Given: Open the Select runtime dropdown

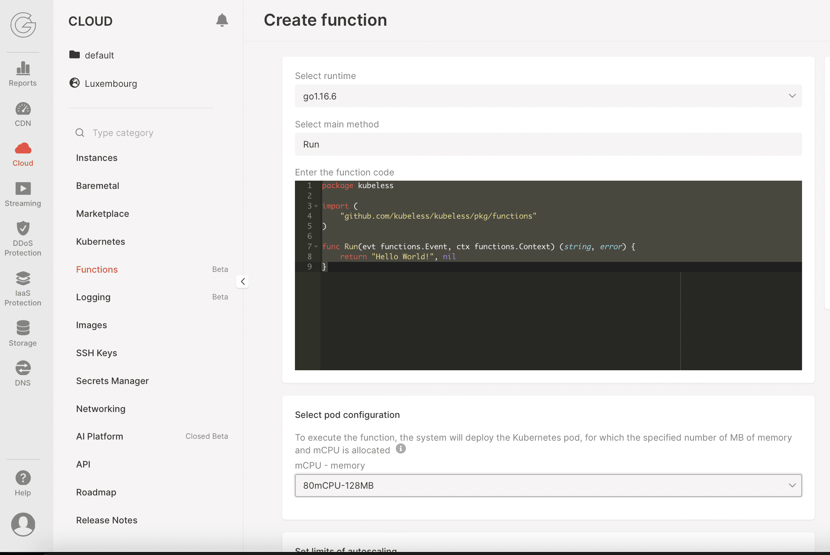Looking at the screenshot, I should coord(548,96).
